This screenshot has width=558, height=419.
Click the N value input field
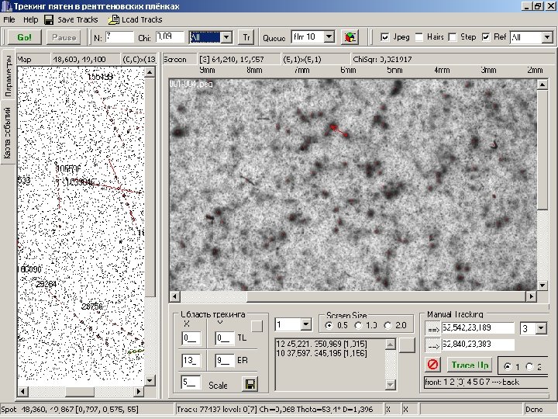(x=119, y=36)
